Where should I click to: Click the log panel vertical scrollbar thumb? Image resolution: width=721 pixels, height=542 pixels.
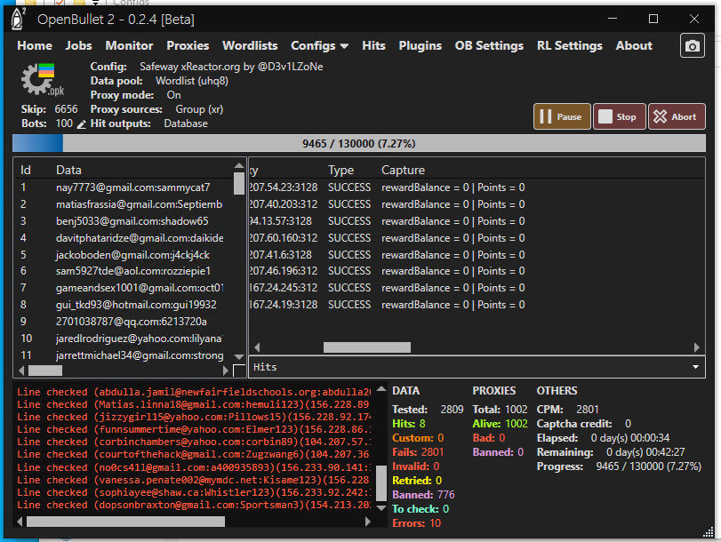pos(381,483)
